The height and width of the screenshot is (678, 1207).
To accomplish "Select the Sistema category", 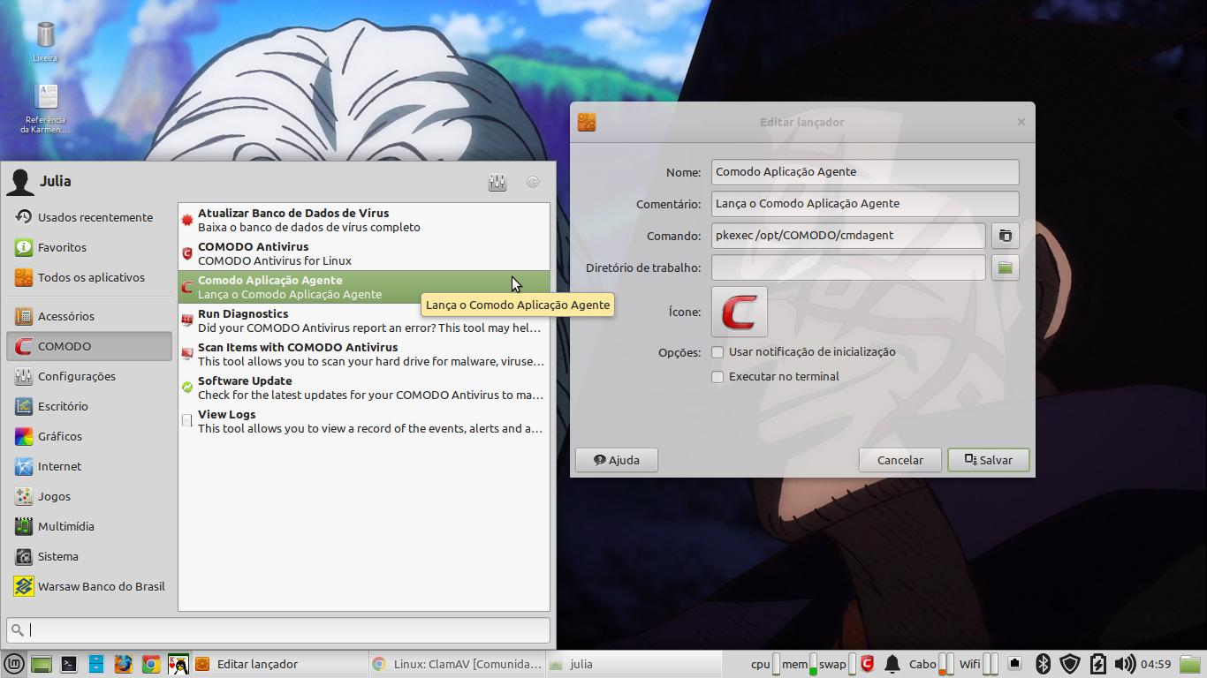I will point(89,556).
